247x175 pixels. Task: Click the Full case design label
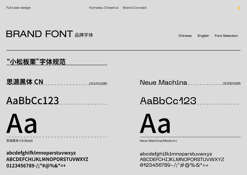[x=18, y=8]
